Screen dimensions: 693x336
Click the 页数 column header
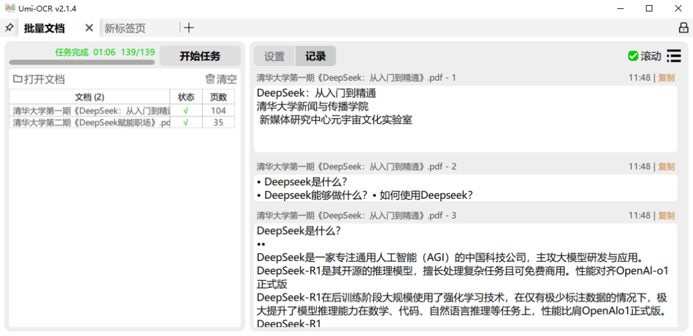pos(218,97)
